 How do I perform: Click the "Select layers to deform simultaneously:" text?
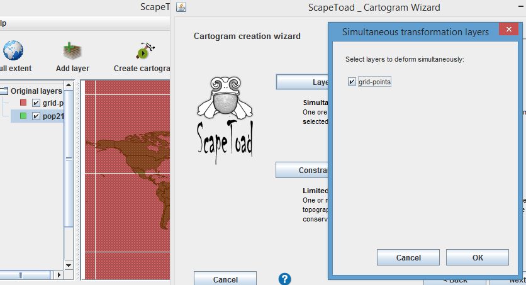[x=405, y=59]
